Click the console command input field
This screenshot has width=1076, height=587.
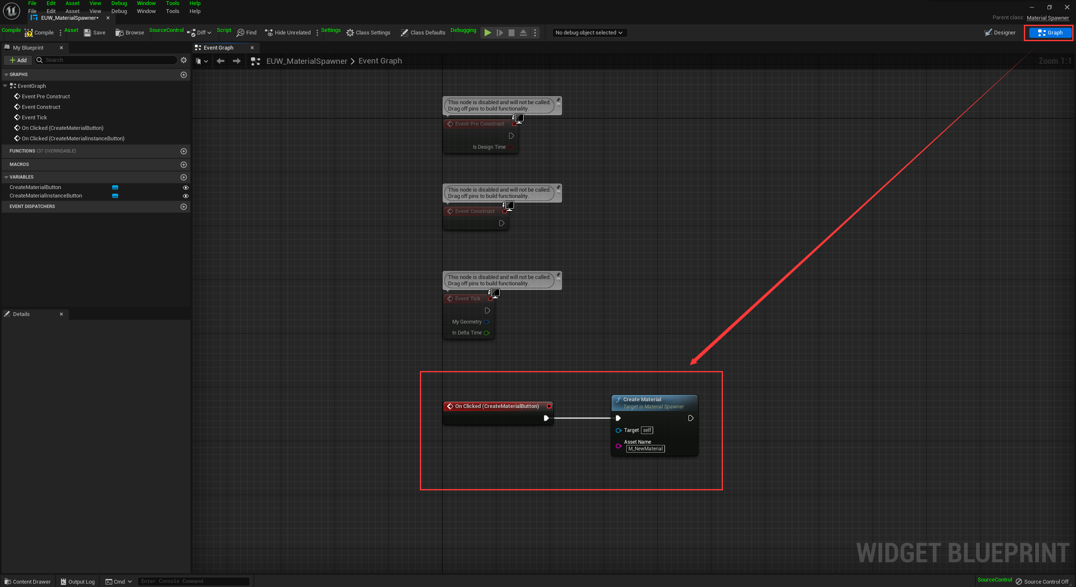[x=193, y=581]
